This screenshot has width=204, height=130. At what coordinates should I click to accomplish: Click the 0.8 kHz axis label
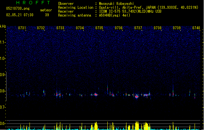click(3, 91)
